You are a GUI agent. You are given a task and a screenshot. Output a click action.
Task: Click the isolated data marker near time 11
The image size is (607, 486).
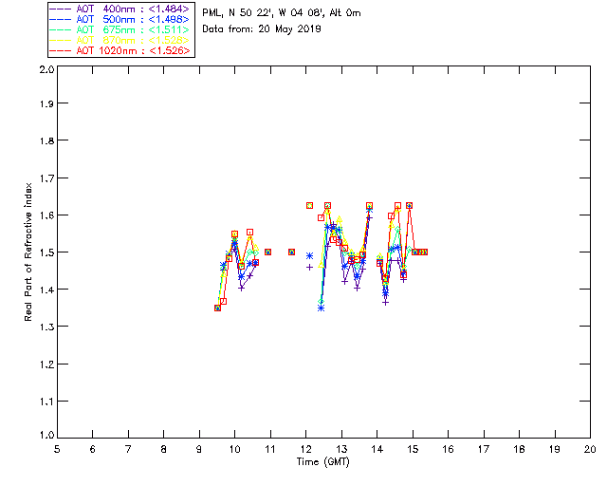tap(267, 252)
